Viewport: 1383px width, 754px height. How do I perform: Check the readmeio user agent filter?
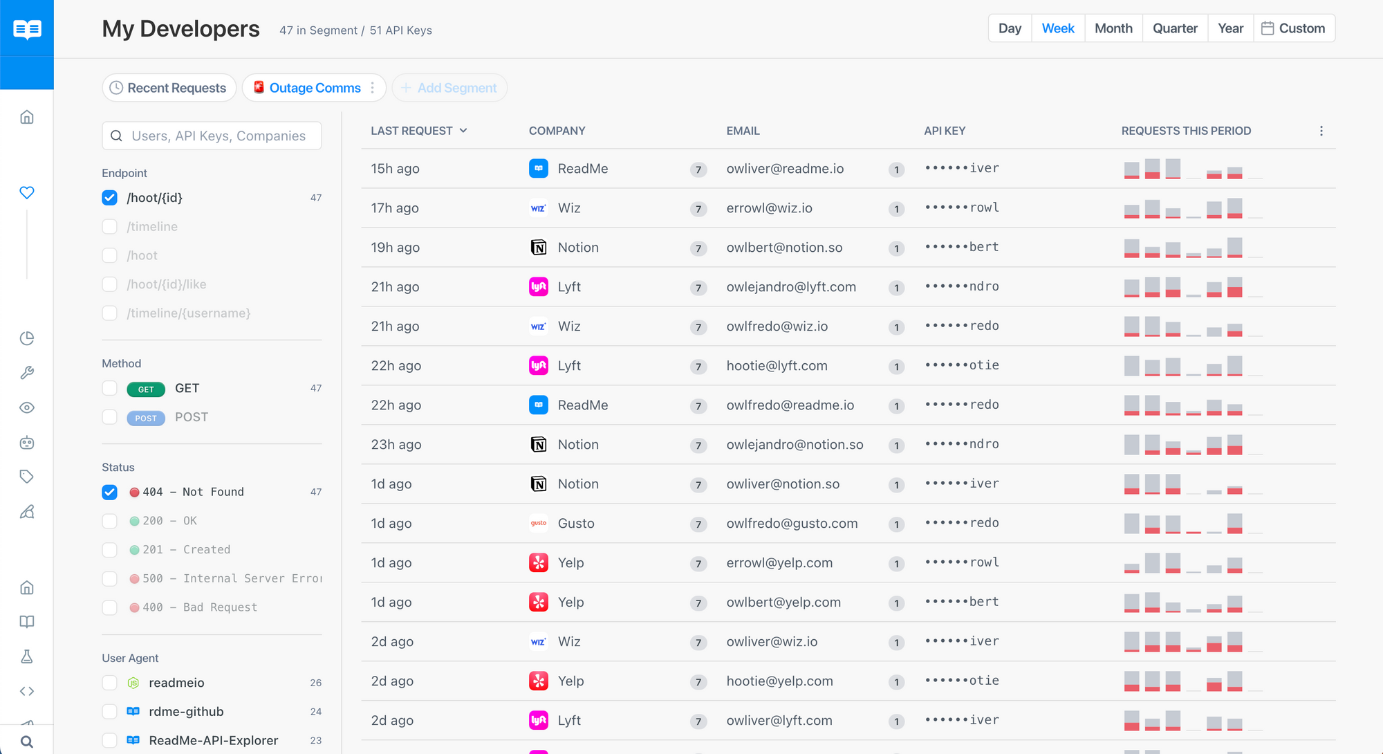coord(109,683)
